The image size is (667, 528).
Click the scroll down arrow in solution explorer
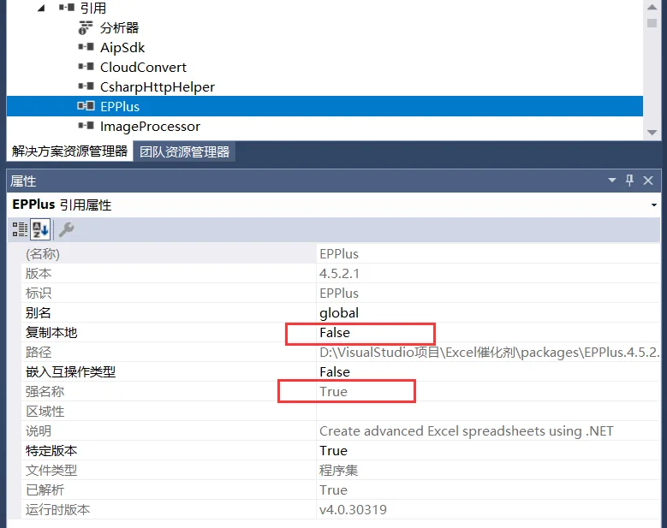tap(652, 133)
